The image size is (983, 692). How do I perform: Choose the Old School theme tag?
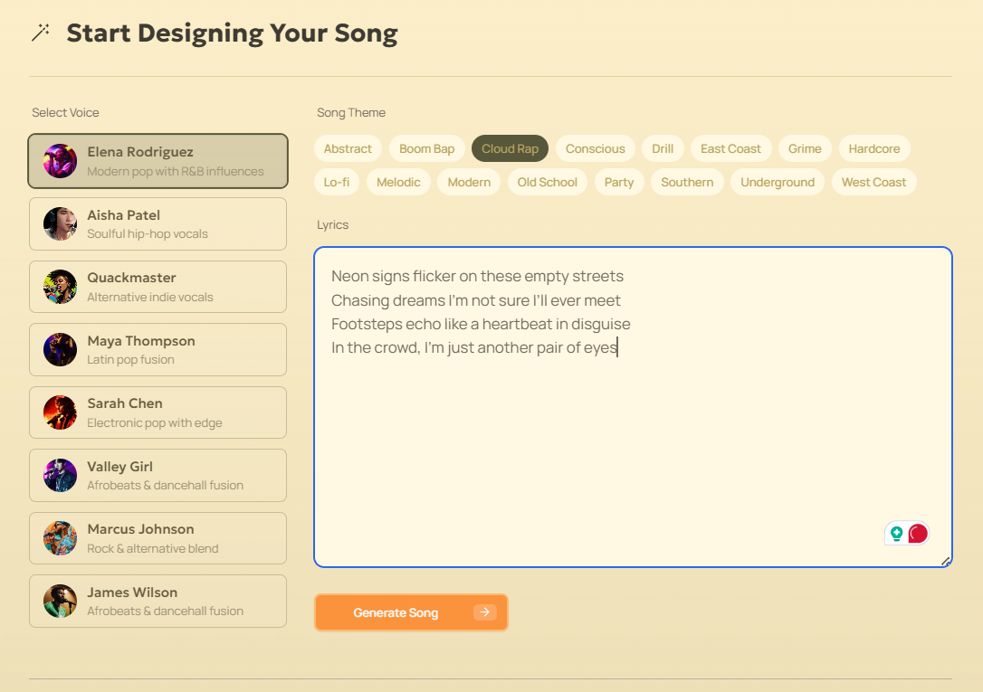click(548, 182)
